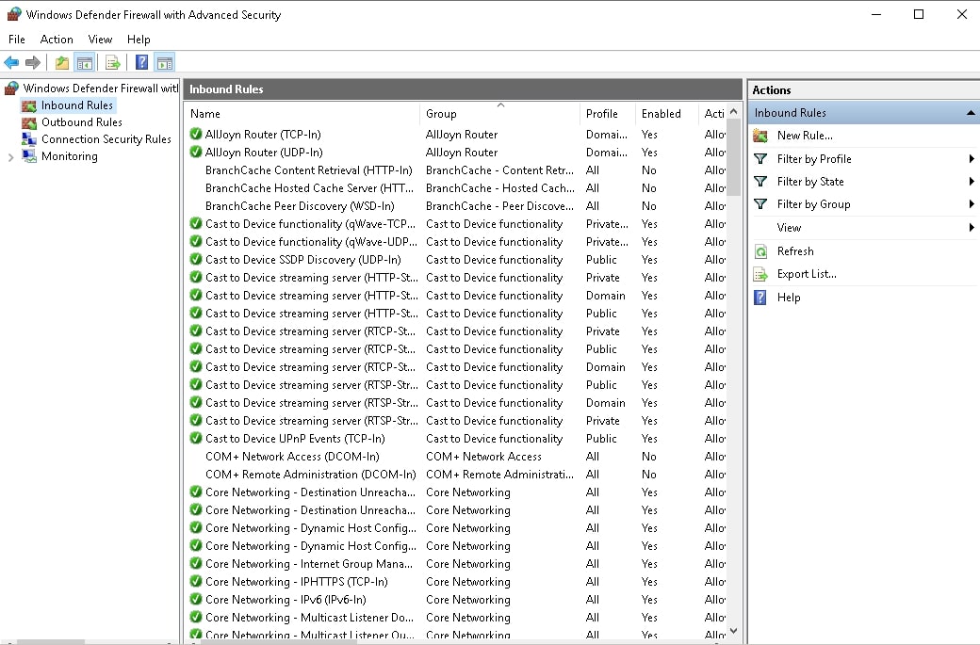Click the blue Help toolbar icon

[x=142, y=62]
